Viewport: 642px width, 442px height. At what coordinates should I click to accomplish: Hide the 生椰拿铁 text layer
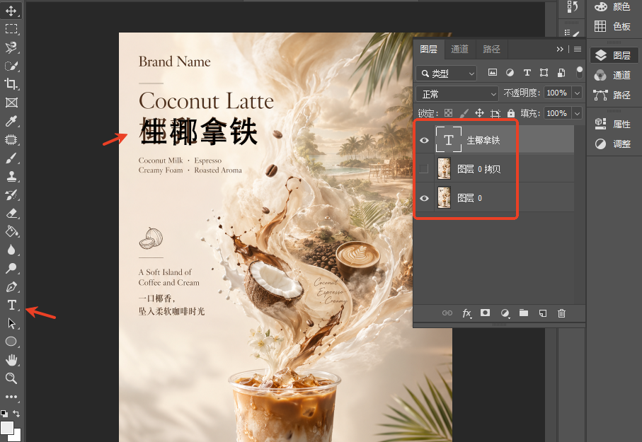tap(424, 140)
